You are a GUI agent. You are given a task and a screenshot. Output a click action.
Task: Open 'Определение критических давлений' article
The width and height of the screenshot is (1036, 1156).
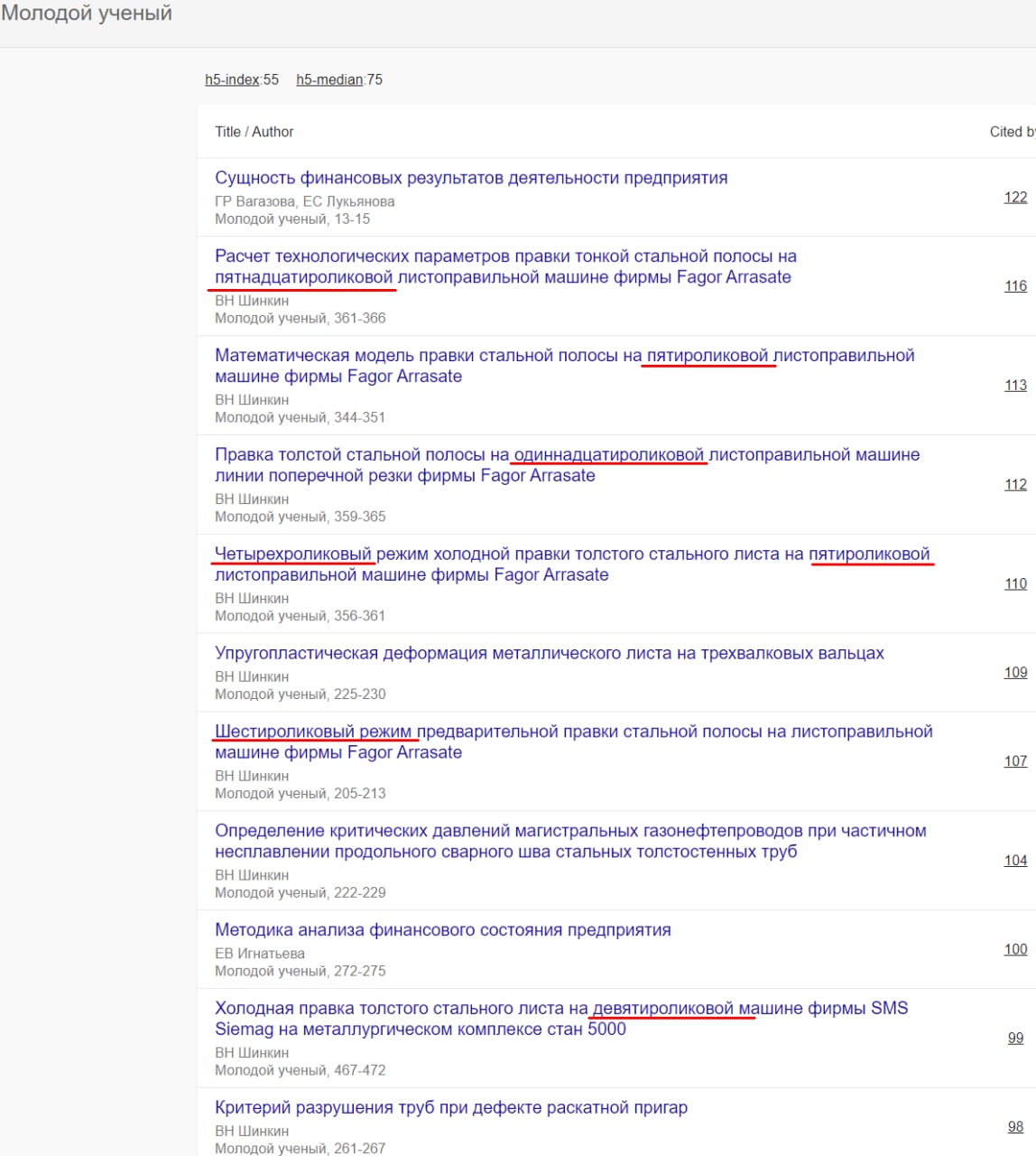pos(570,841)
